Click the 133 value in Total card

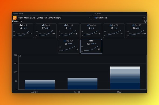click(89, 44)
